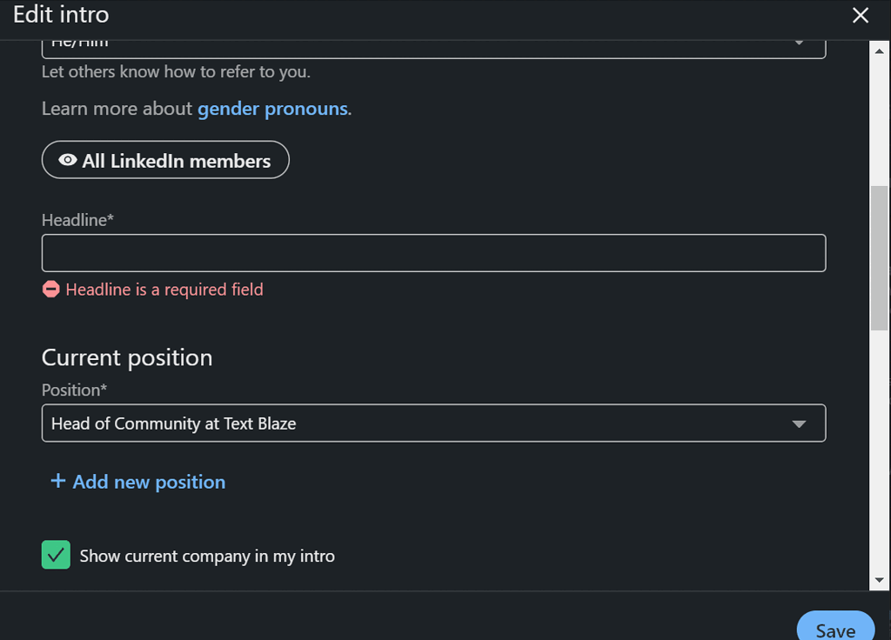Click the Edit intro dialog title
This screenshot has width=891, height=640.
point(61,15)
